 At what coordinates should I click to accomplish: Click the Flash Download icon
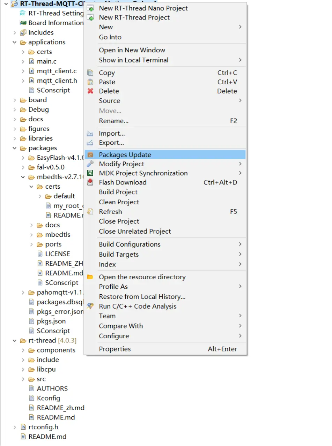[x=90, y=182]
